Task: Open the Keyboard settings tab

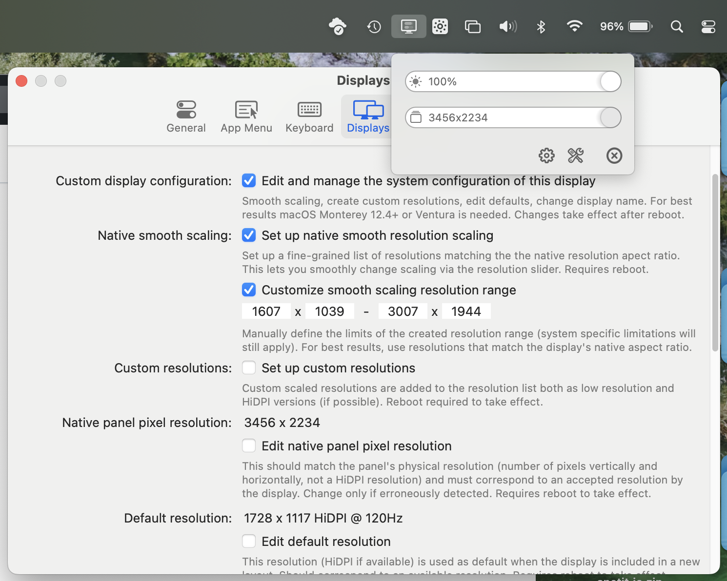Action: (309, 116)
